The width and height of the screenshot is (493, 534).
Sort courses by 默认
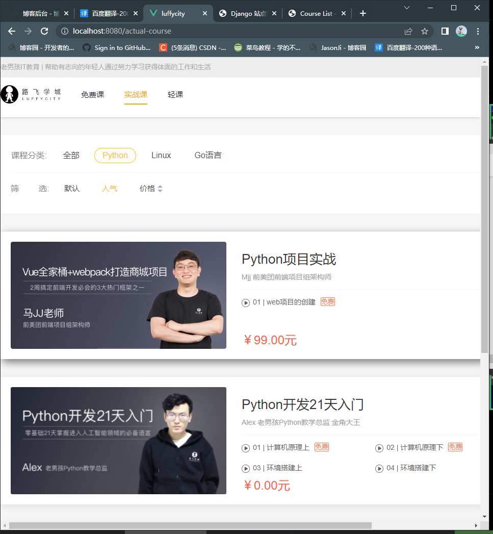point(72,189)
